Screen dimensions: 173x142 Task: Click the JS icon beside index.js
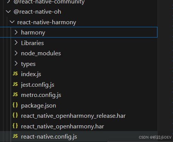pyautogui.click(x=15, y=73)
